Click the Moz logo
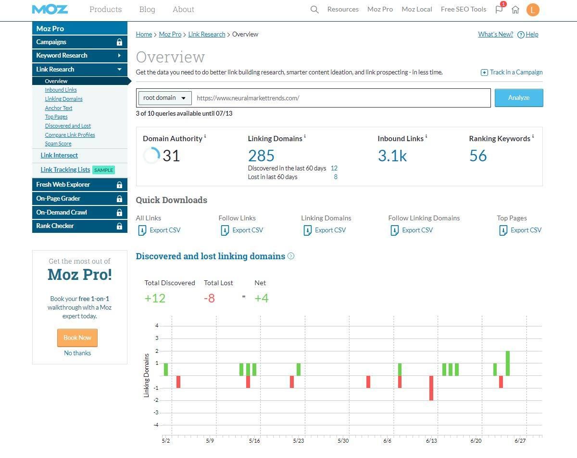 [x=50, y=9]
